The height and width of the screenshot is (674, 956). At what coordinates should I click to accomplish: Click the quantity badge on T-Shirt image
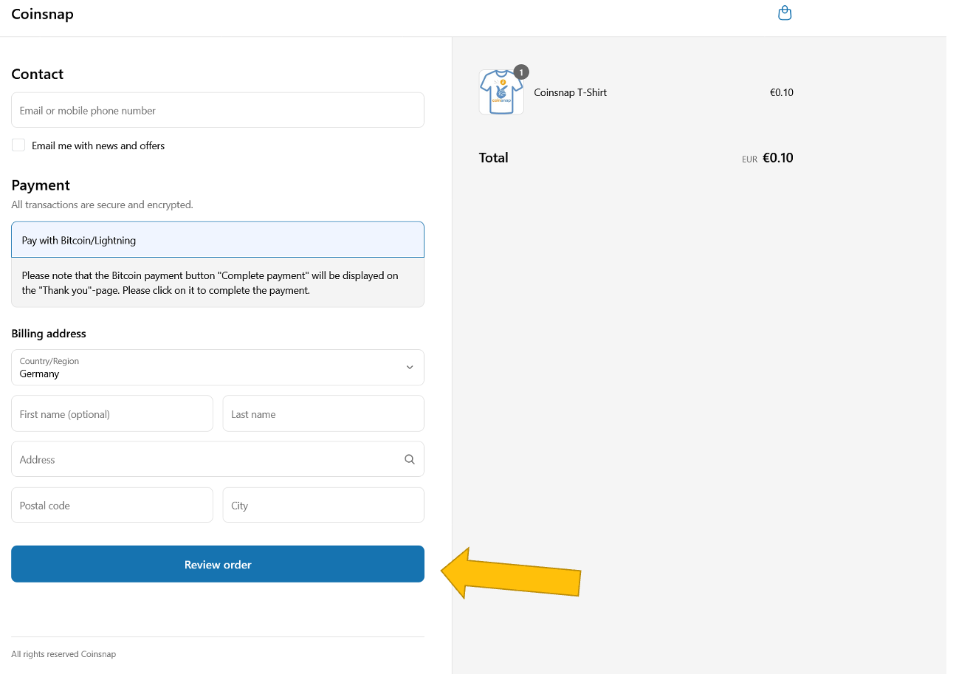(x=521, y=72)
